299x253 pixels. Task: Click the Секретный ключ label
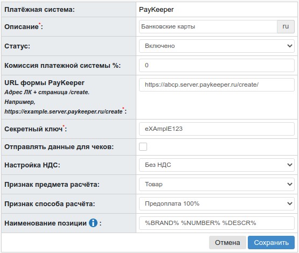click(36, 129)
